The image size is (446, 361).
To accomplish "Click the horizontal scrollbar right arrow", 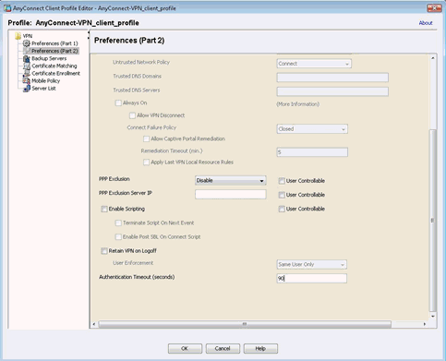I will pos(425,324).
